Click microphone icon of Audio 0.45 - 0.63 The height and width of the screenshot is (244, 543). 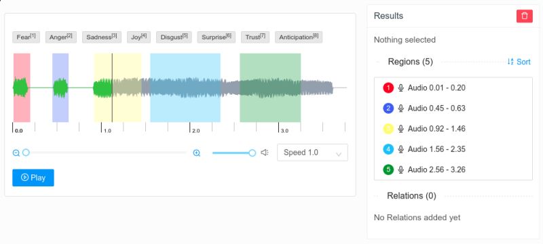point(400,108)
